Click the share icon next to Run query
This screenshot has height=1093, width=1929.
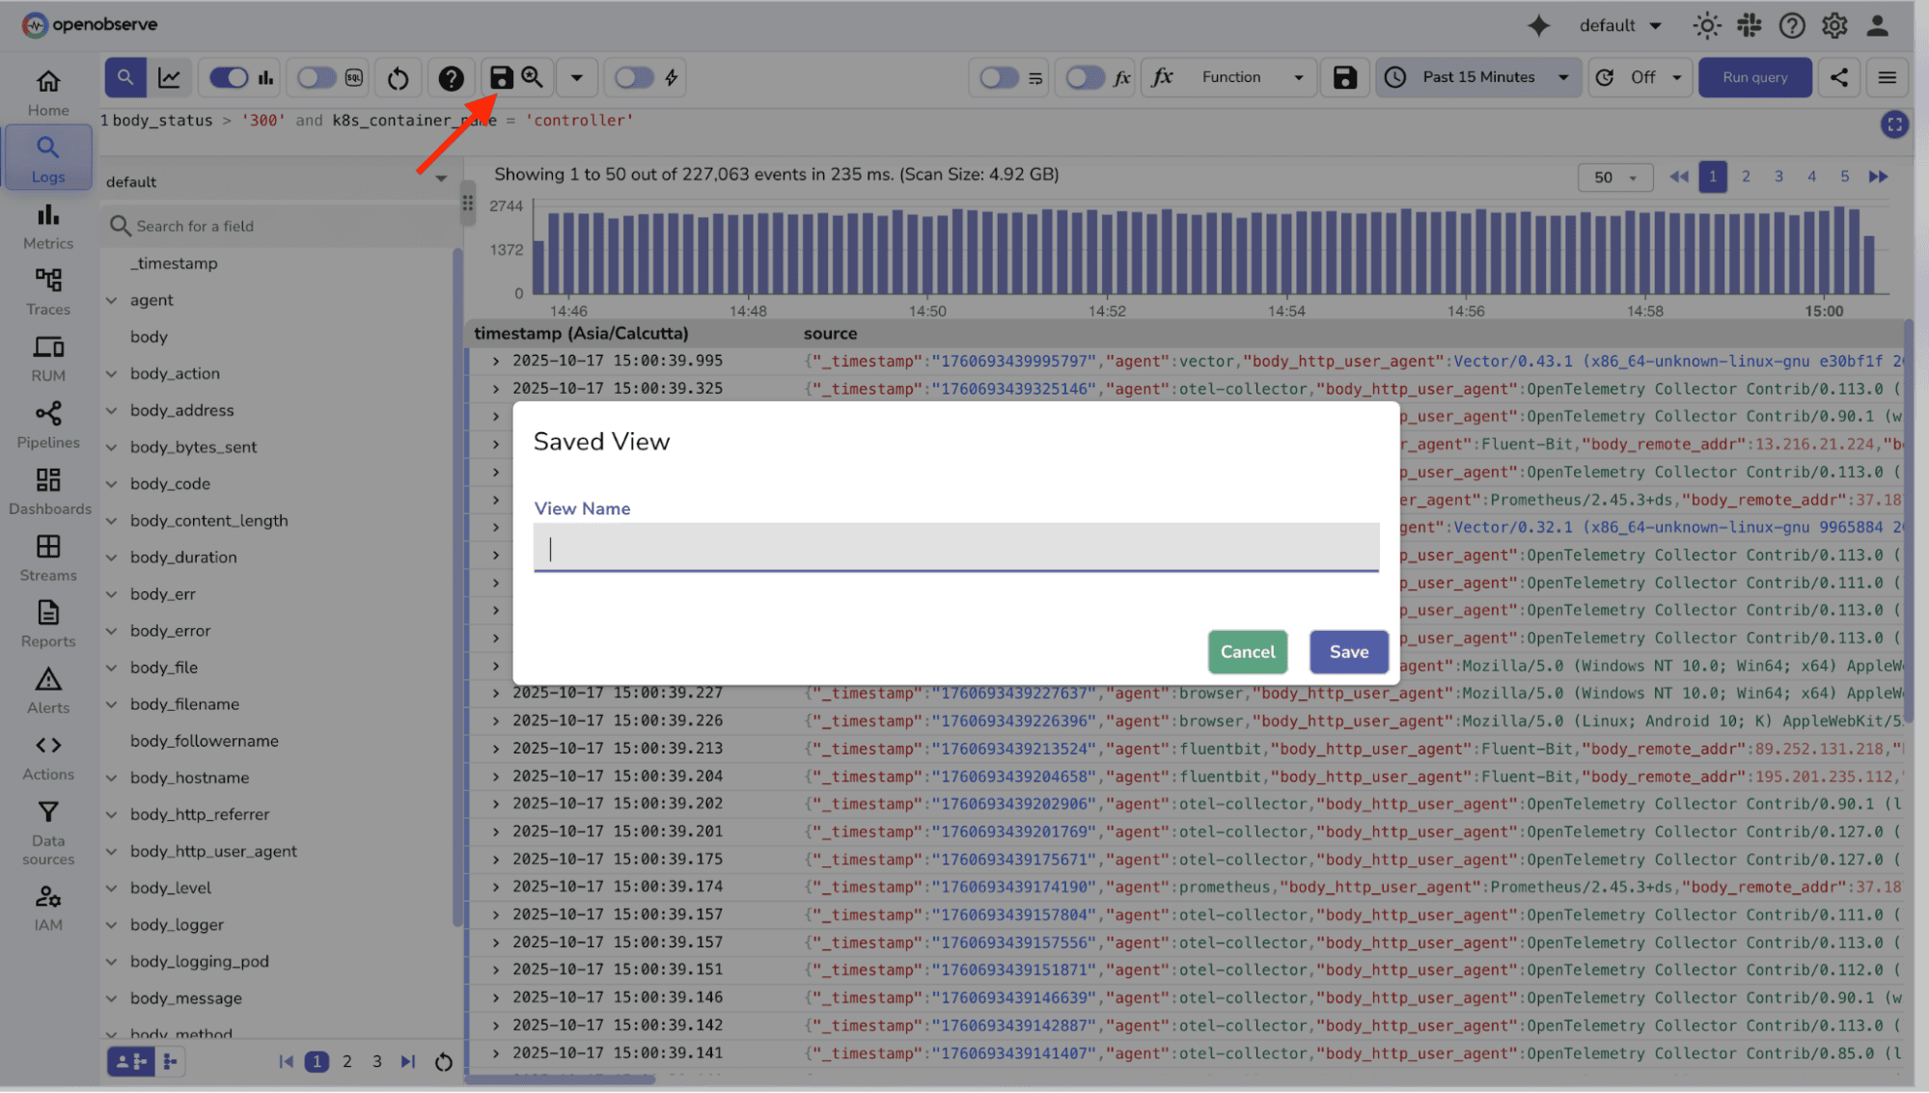(x=1839, y=77)
